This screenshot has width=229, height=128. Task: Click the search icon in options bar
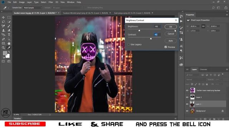[213, 8]
